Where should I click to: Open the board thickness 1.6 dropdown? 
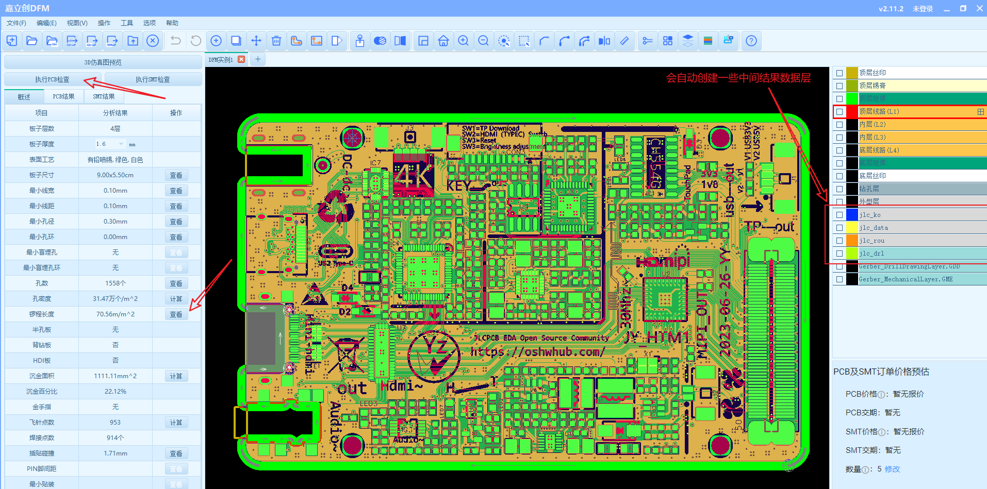click(x=121, y=144)
